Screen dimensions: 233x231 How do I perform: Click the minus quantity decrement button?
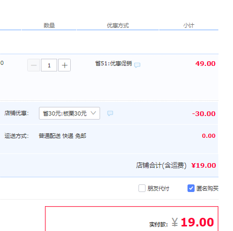34,65
